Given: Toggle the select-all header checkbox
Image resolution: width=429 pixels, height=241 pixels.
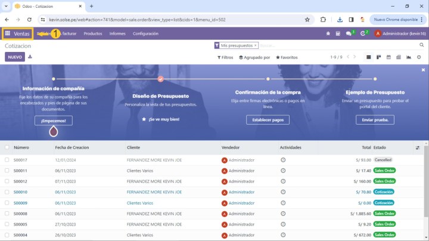Looking at the screenshot, I should (x=7, y=147).
